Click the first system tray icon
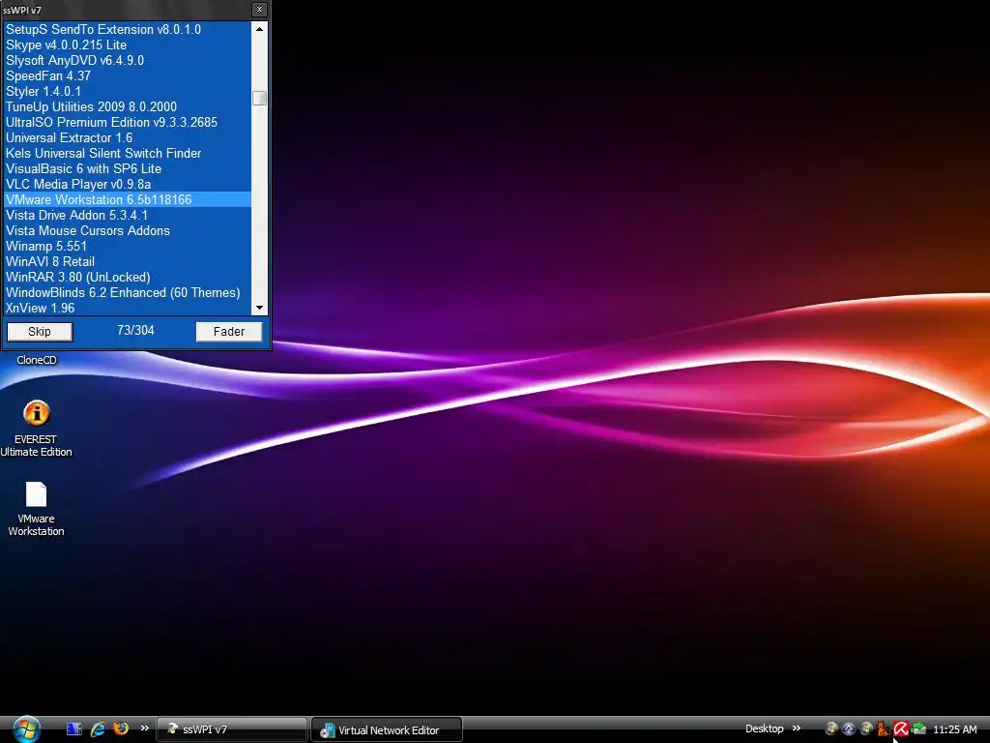 pos(831,729)
